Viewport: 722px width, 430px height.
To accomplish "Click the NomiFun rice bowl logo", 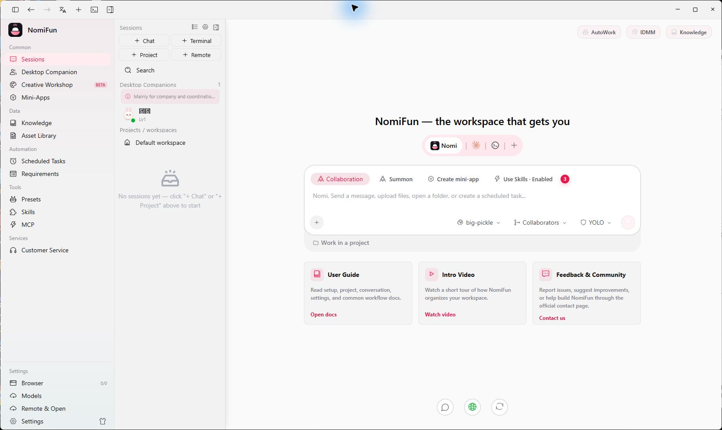I will click(15, 30).
